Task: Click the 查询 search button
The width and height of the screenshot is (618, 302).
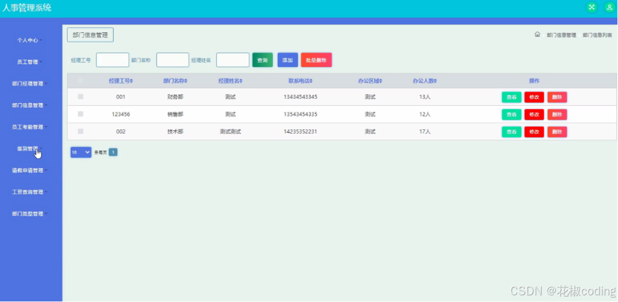Action: 263,60
